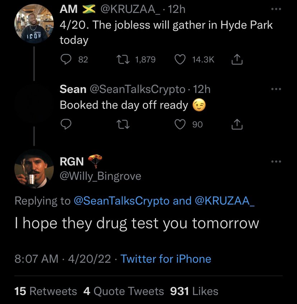Open @Willy_Bingrove handle profile
This screenshot has height=304, width=297.
coord(100,176)
